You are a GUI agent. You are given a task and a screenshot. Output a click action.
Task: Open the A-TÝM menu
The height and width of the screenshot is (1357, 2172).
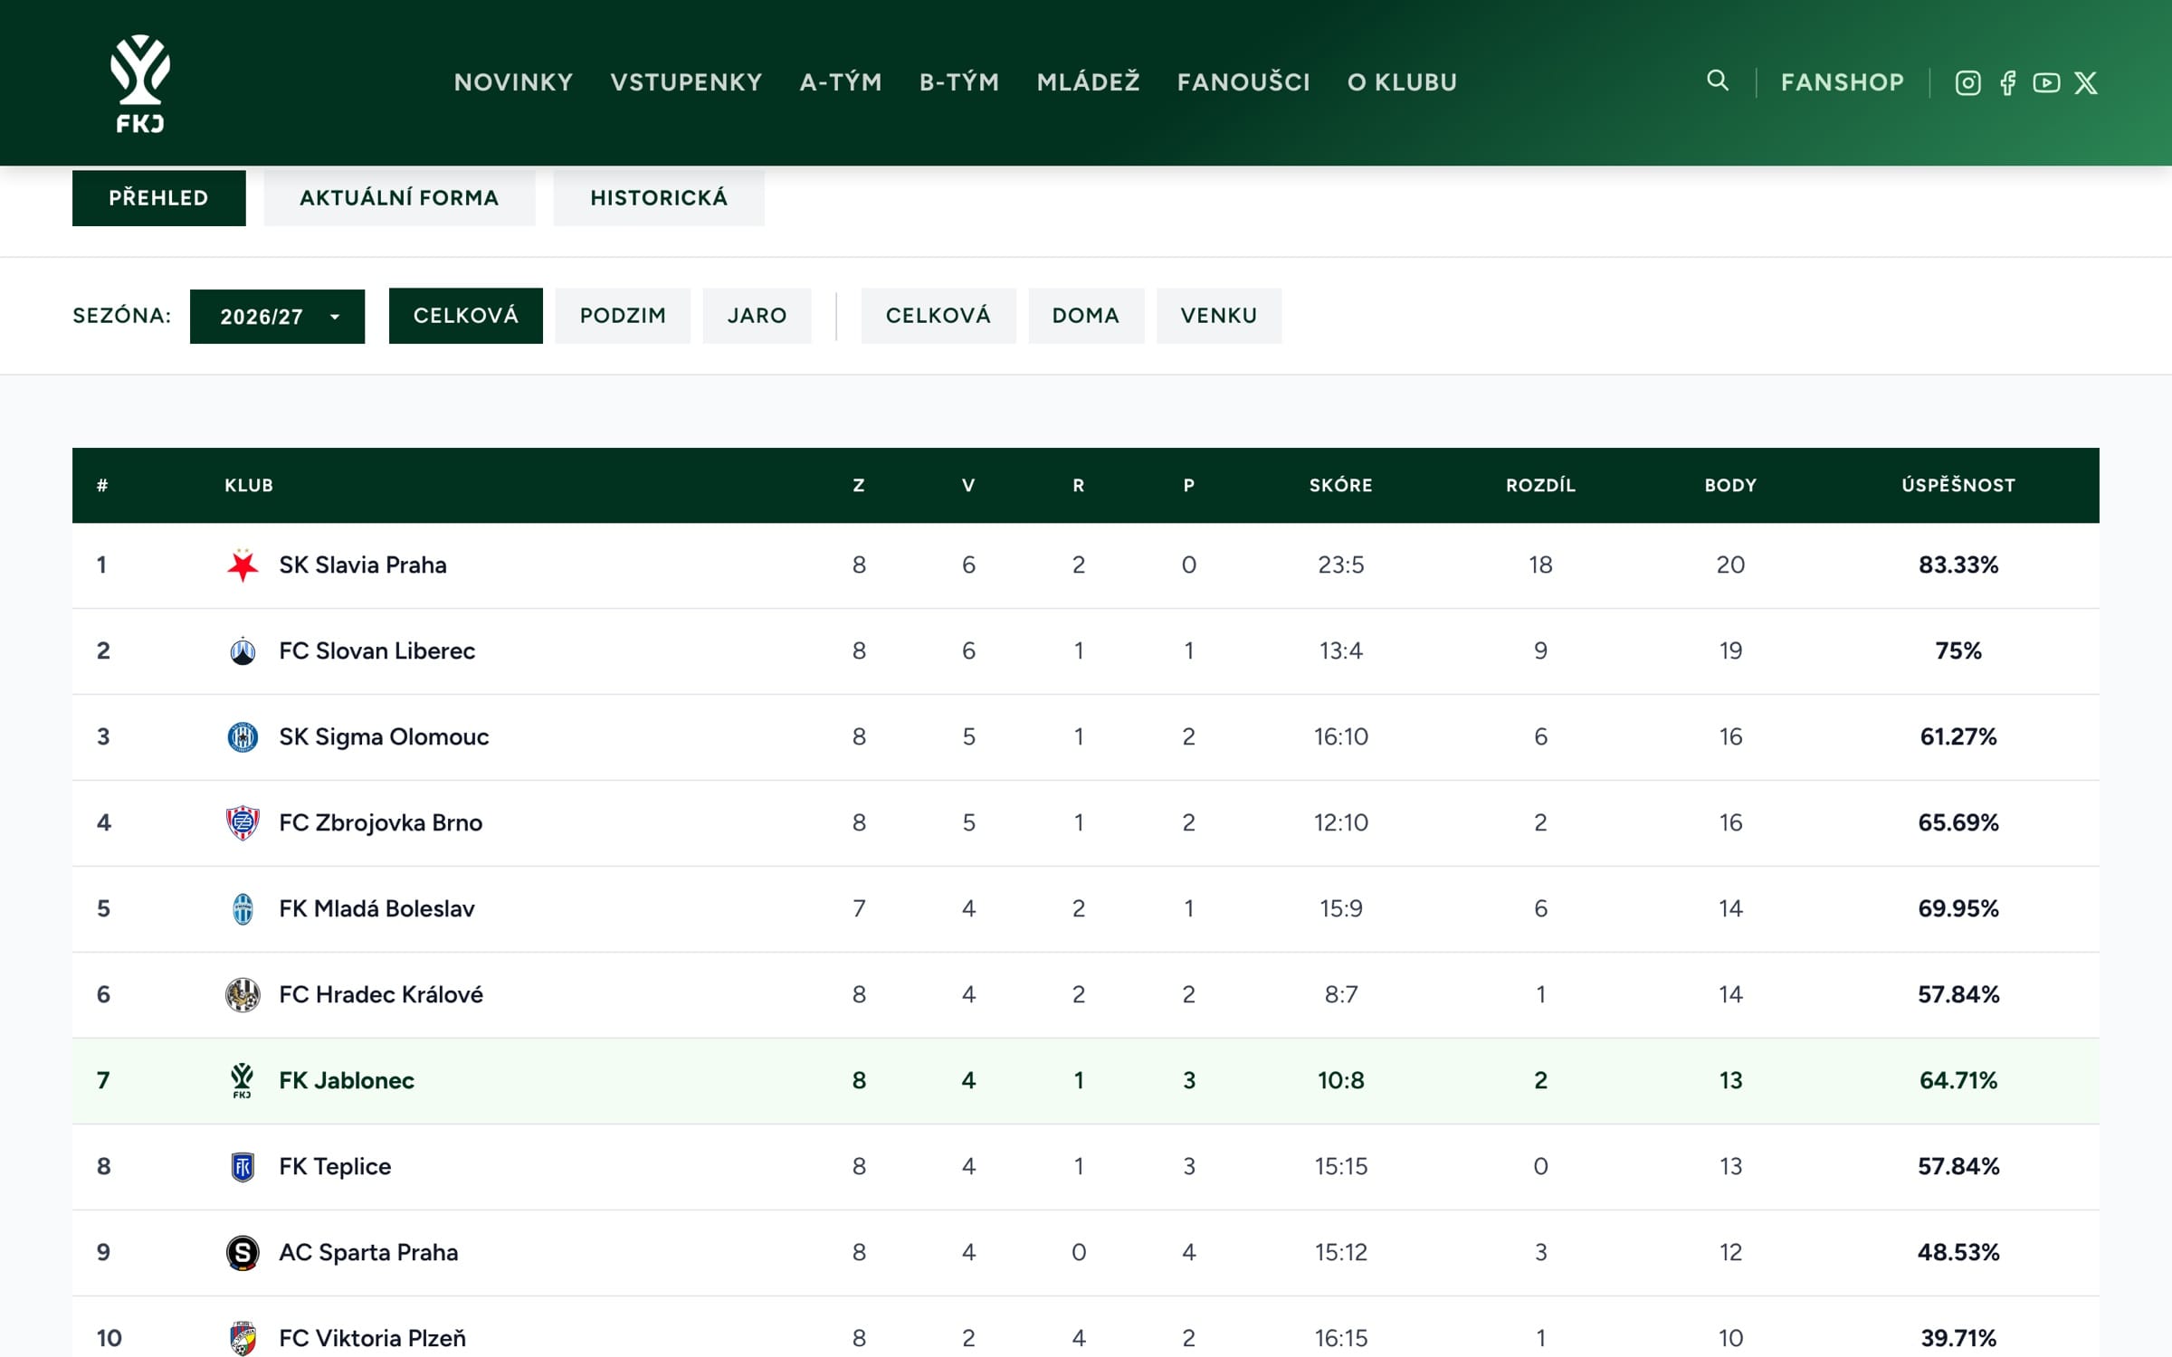click(x=841, y=82)
